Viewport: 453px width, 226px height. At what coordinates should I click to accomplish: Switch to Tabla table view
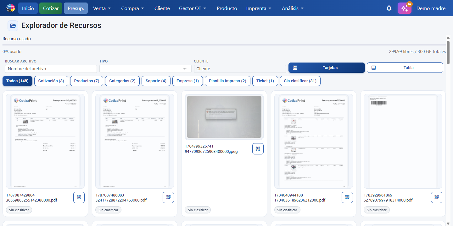[x=405, y=68]
